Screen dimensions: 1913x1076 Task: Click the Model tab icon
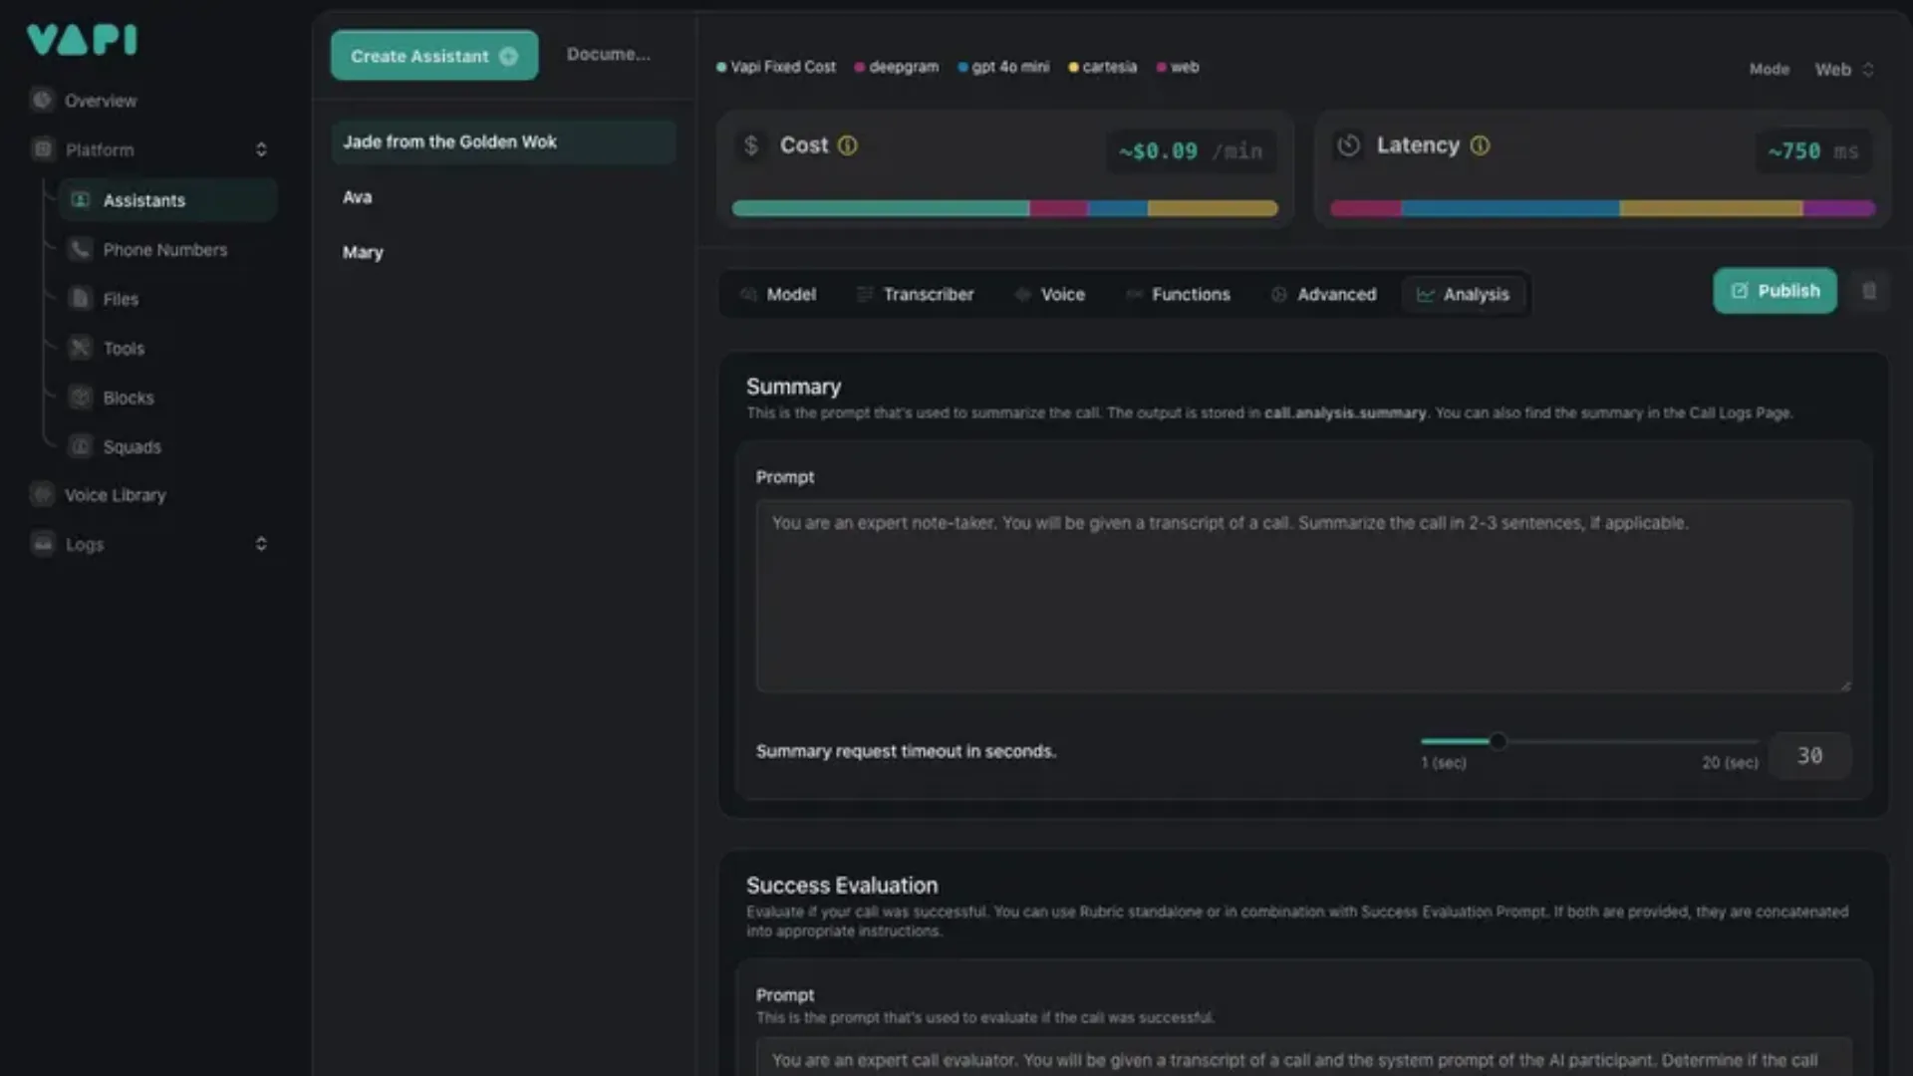coord(748,295)
